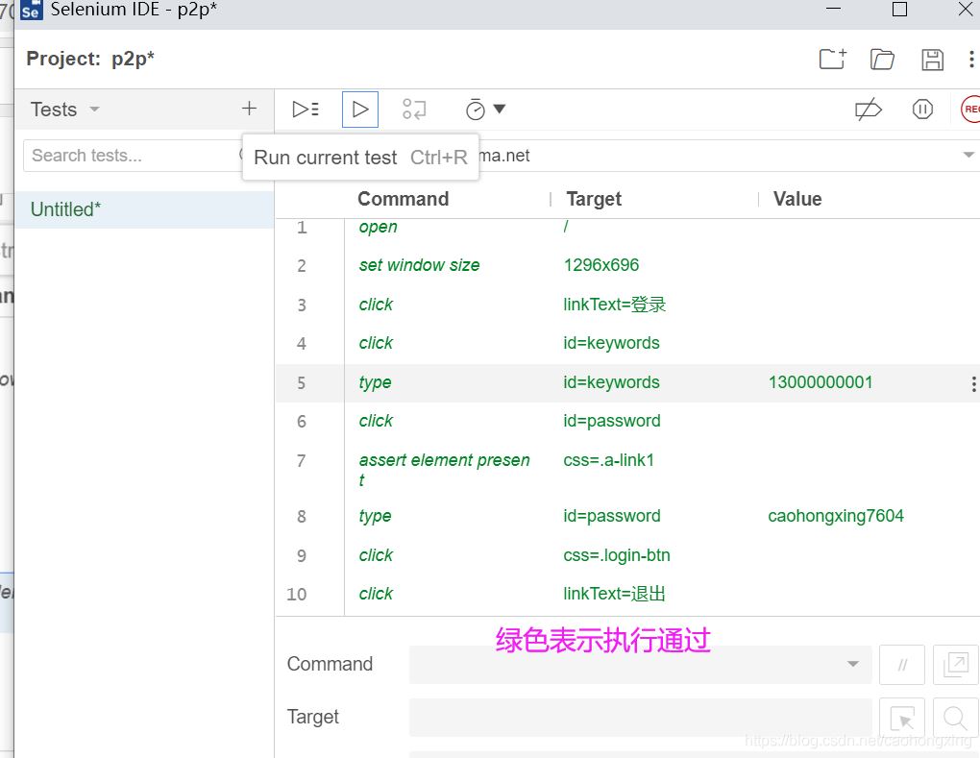Viewport: 980px width, 758px height.
Task: Click value 13000000001 cell
Action: click(x=820, y=382)
